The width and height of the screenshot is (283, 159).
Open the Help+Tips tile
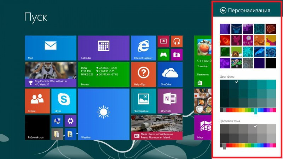coord(144,75)
